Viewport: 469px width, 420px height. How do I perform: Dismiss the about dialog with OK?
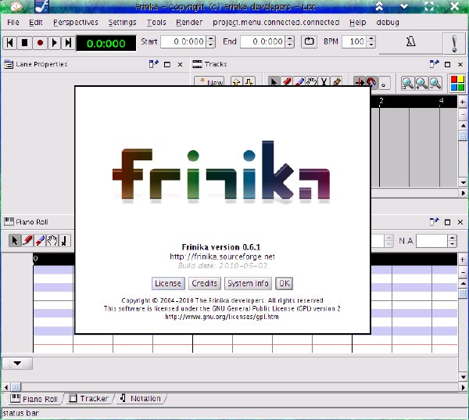285,283
